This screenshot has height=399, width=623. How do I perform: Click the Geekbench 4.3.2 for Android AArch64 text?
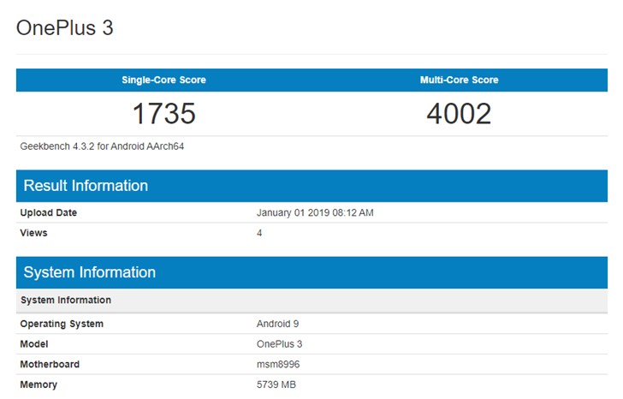tap(102, 146)
